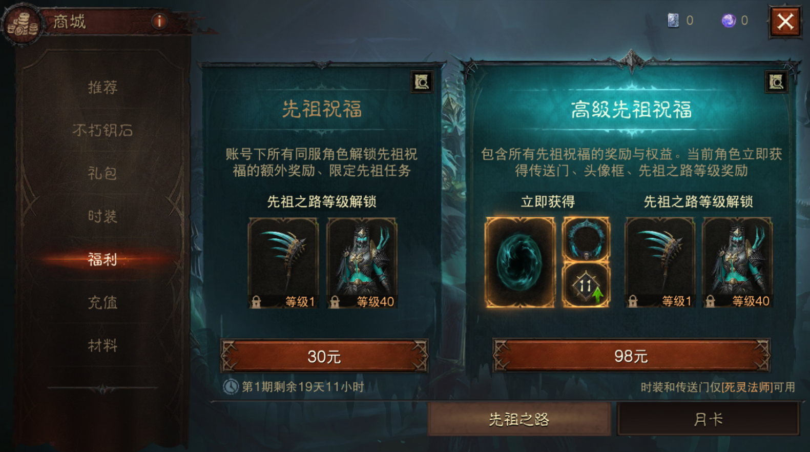810x452 pixels.
Task: Click the shop info icon beside 商城
Action: click(159, 21)
